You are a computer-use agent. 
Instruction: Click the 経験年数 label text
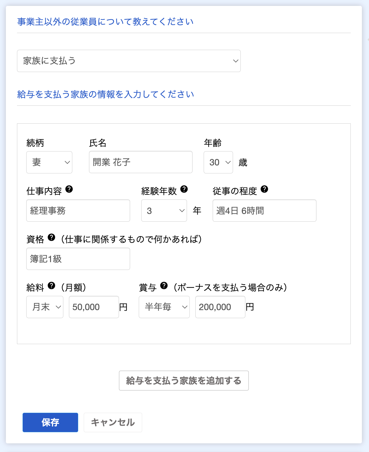[159, 191]
